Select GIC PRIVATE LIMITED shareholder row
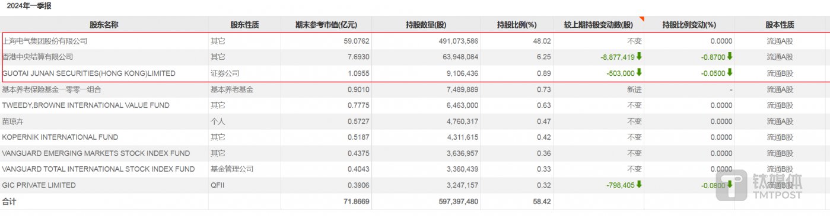Viewport: 830px width, 216px height. pos(415,185)
